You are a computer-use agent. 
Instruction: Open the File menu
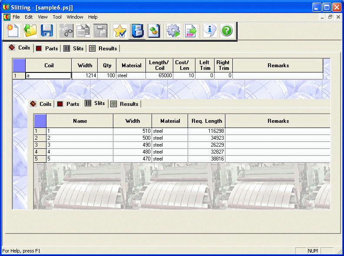pos(16,17)
